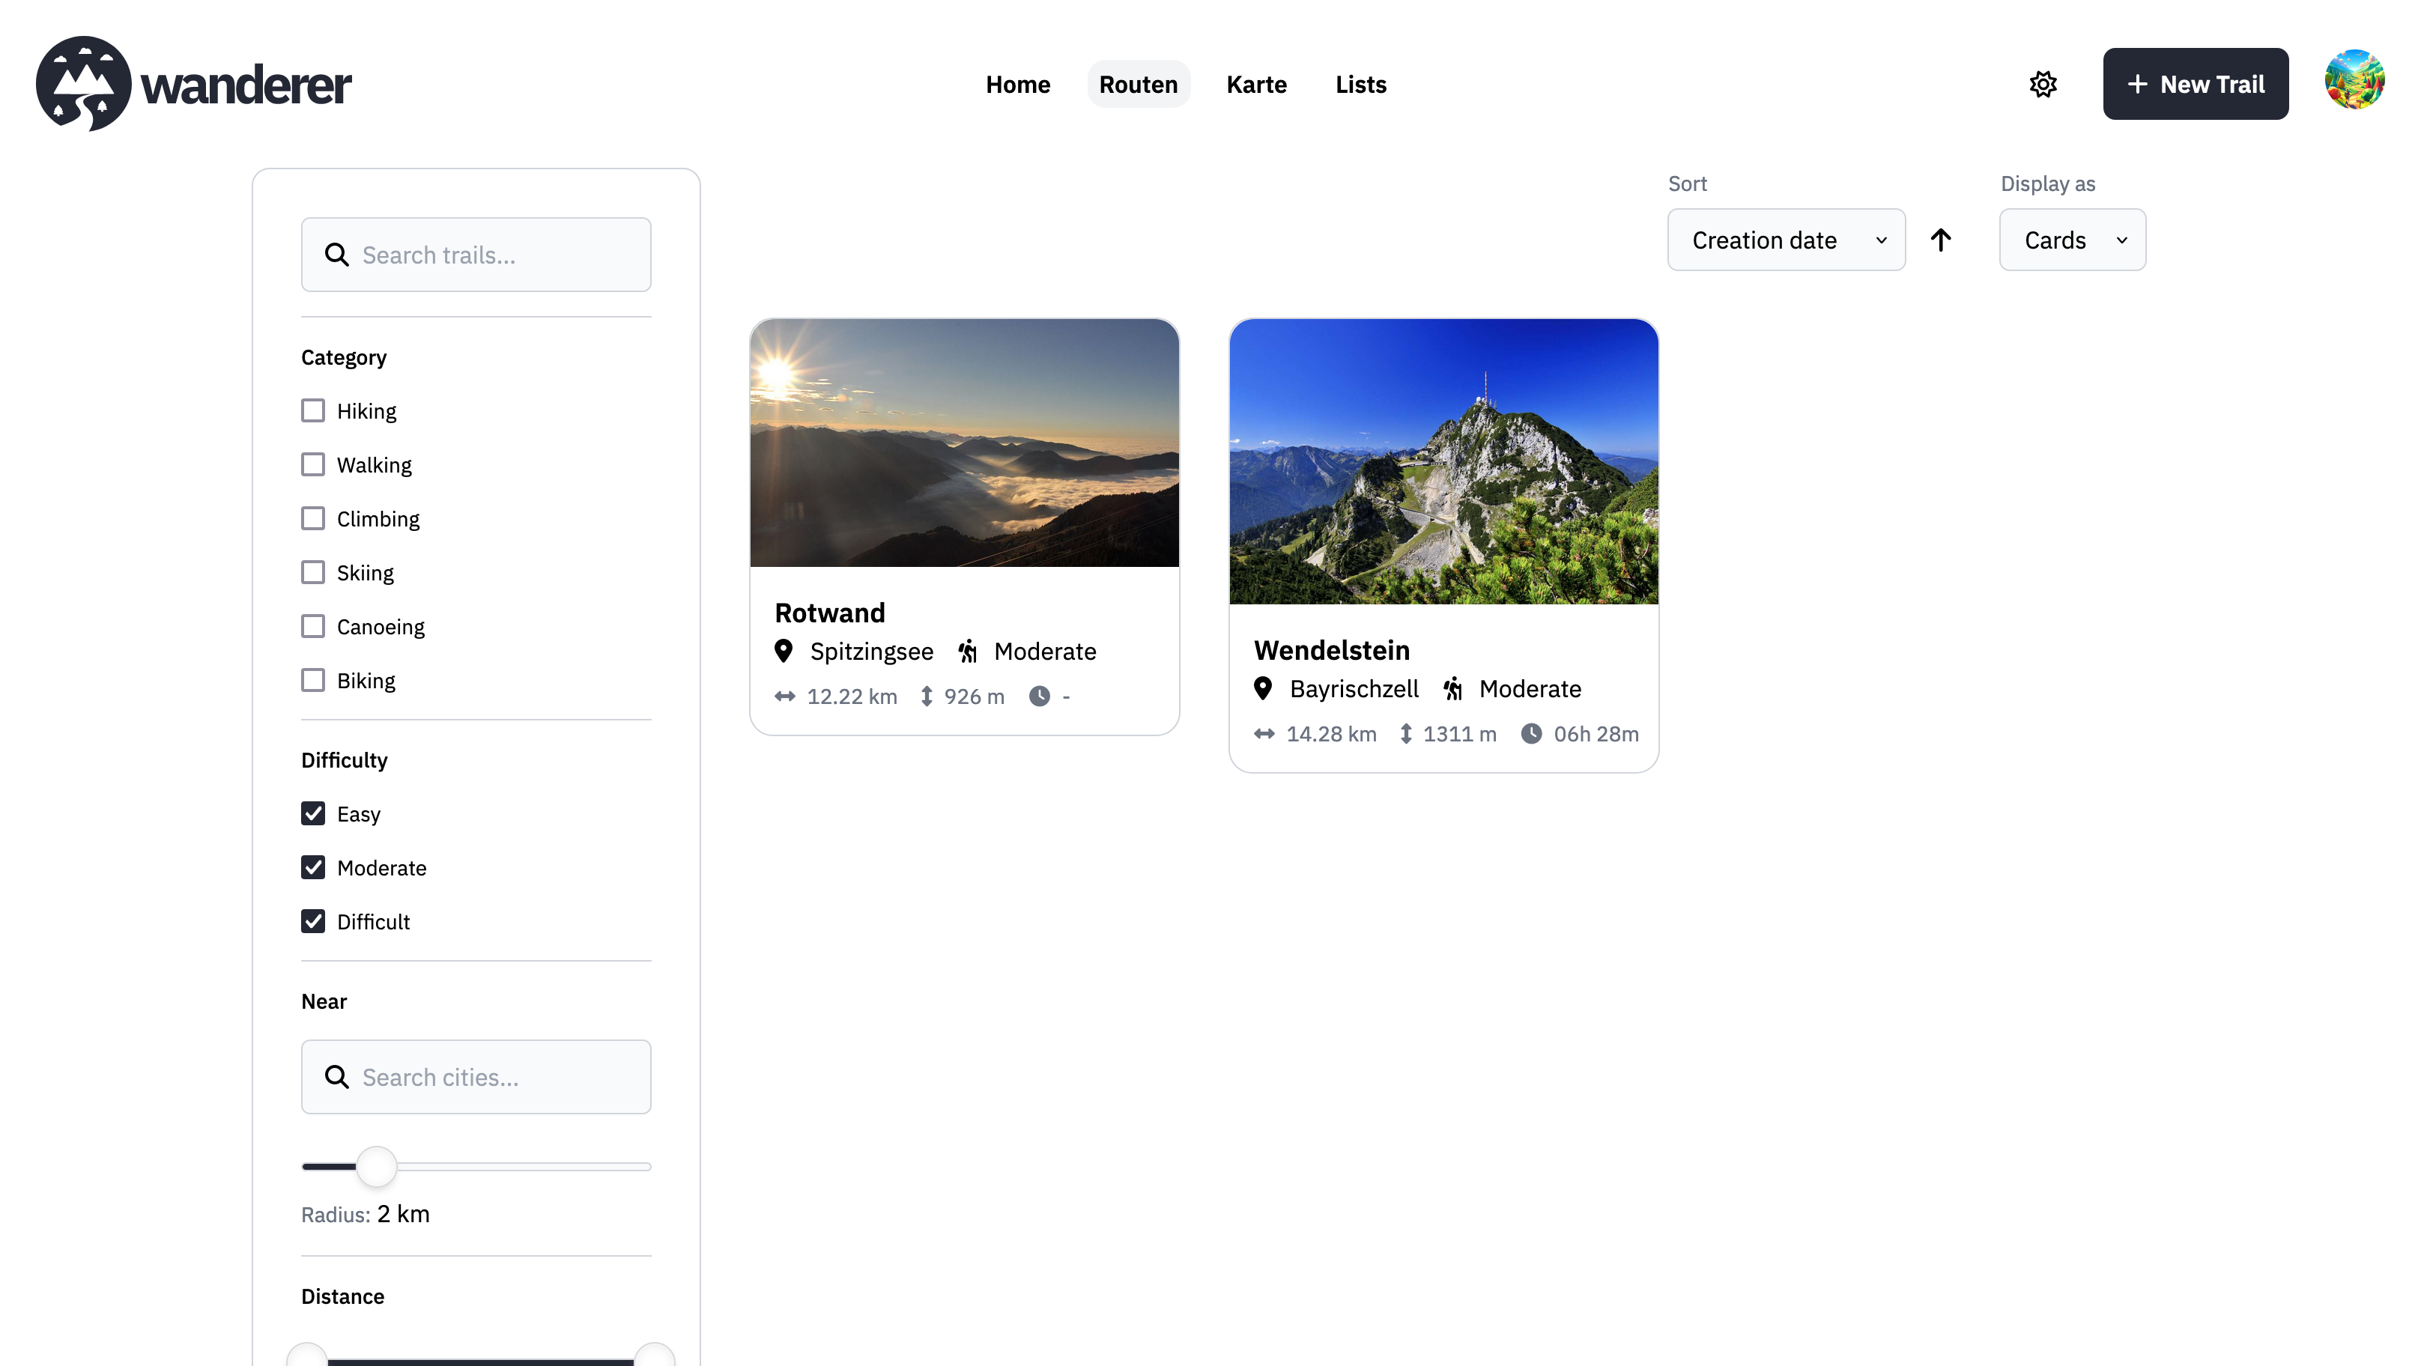
Task: Click the wanderer mountain logo icon
Action: click(x=84, y=84)
